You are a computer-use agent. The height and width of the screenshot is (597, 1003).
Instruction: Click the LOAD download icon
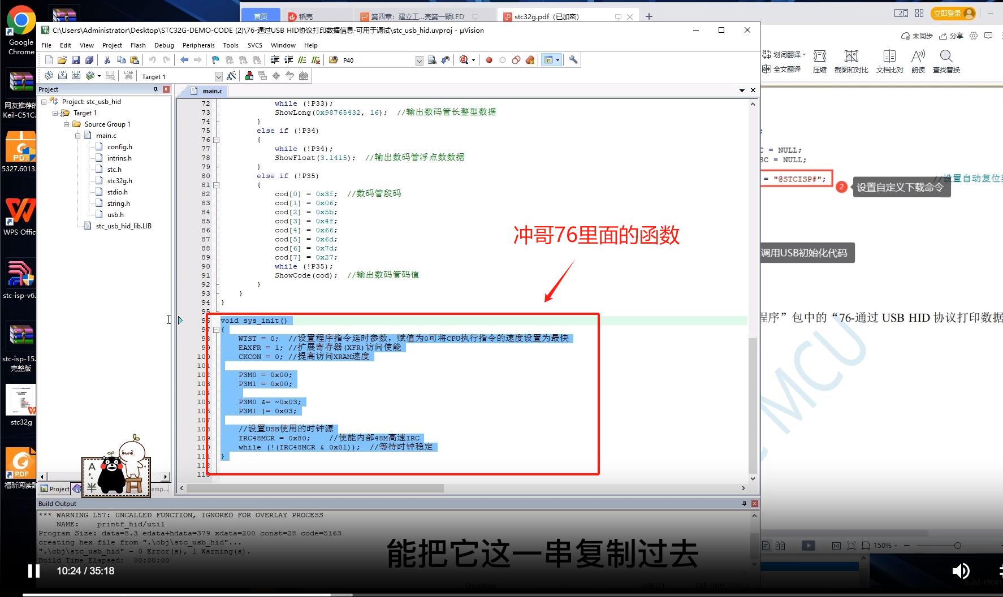(128, 76)
